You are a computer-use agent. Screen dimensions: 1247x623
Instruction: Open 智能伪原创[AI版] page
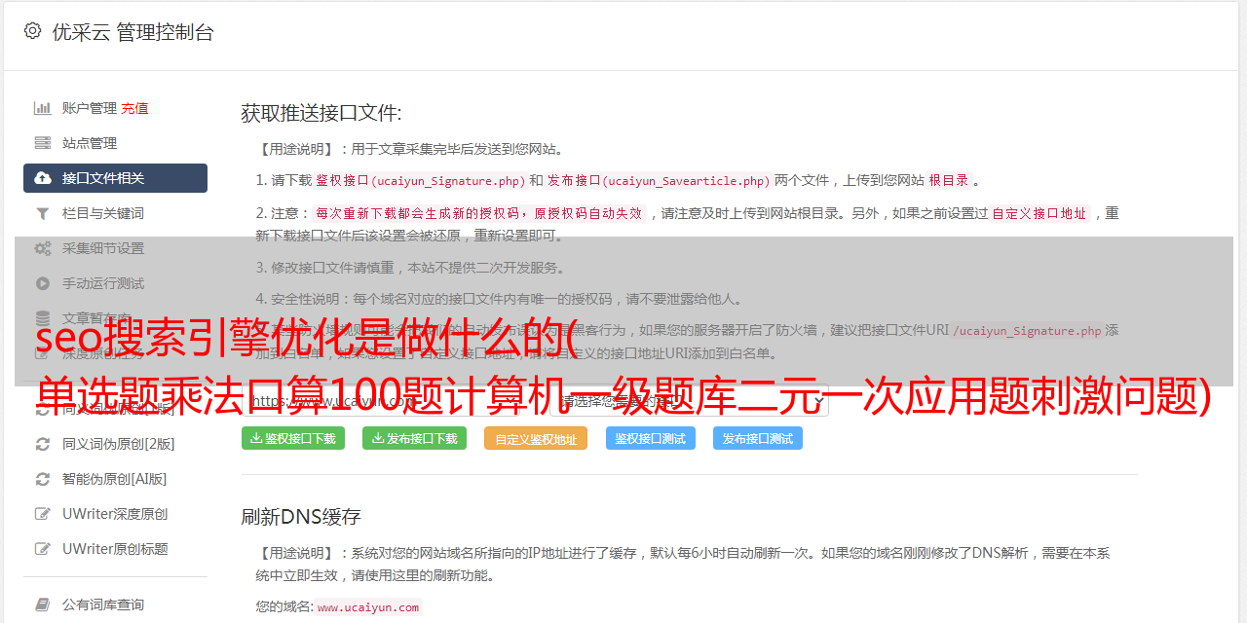[x=115, y=479]
